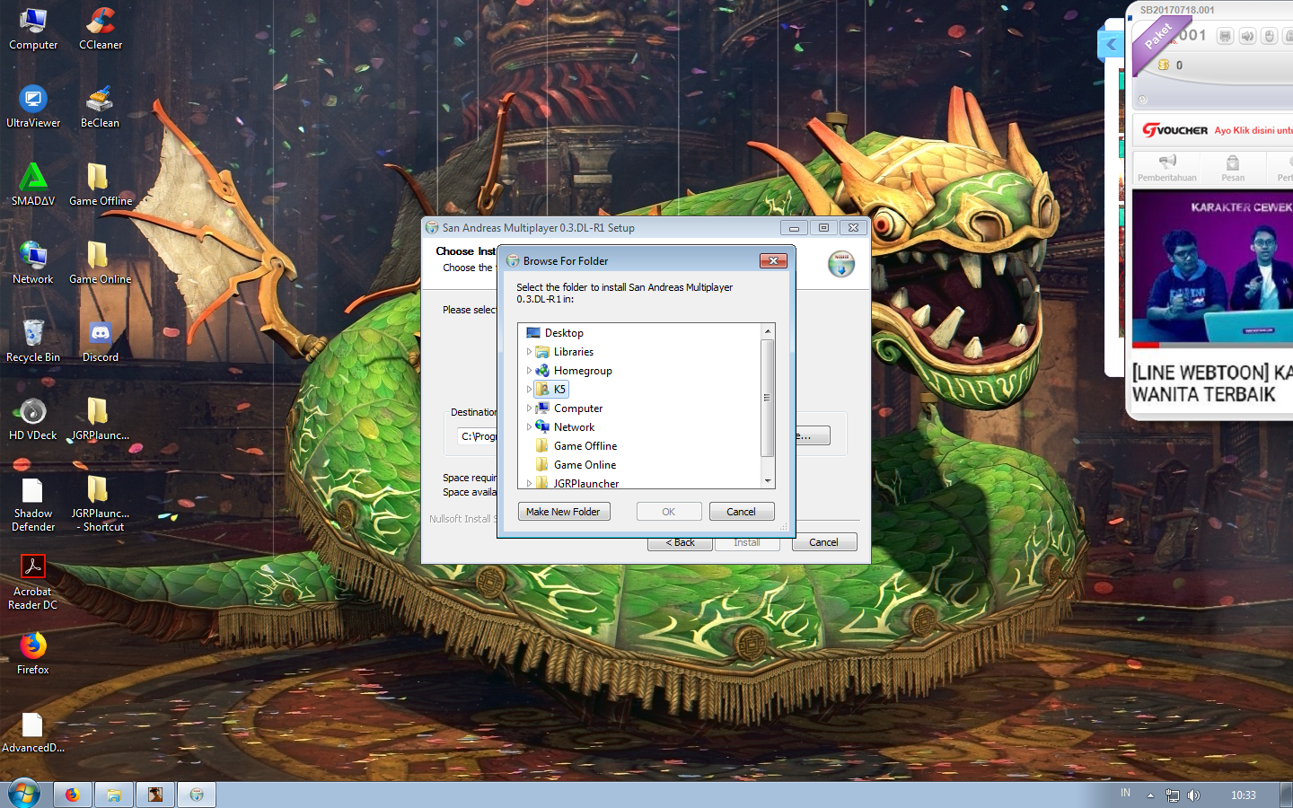Switch to Firefox in the taskbar
The image size is (1293, 808).
pyautogui.click(x=73, y=795)
